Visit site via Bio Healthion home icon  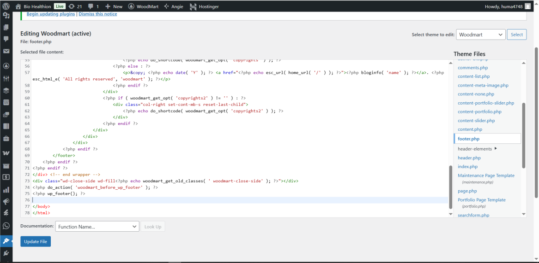coord(18,6)
